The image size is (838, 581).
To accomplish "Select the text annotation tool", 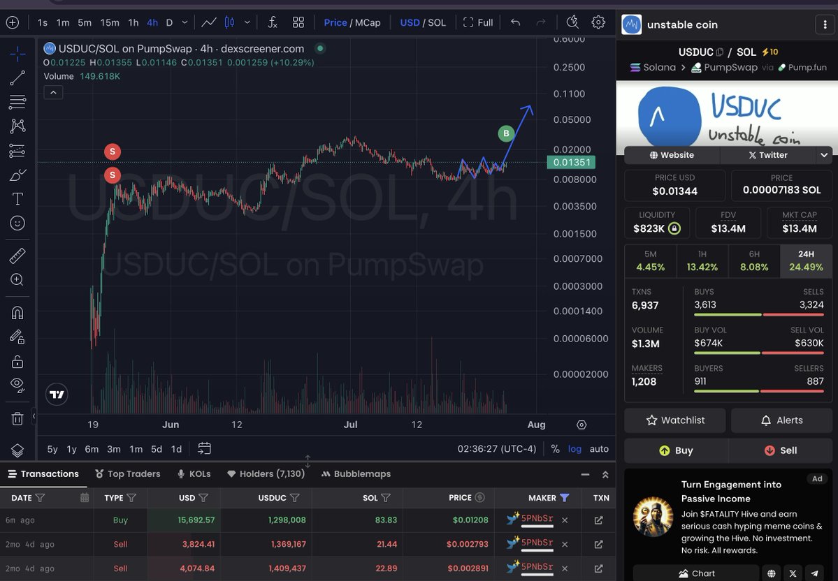I will tap(17, 198).
